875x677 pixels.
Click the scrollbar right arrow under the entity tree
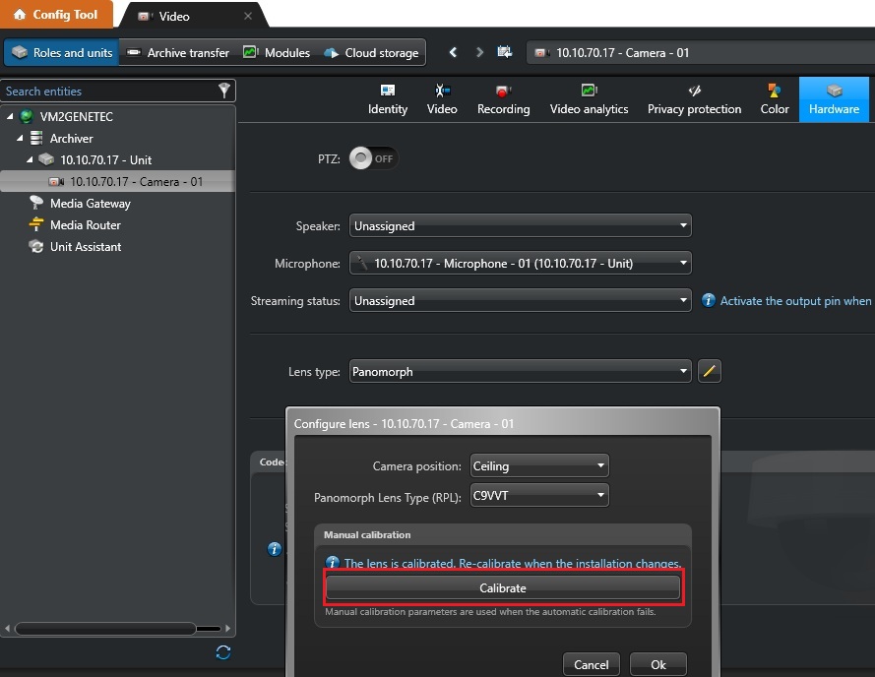tap(227, 629)
